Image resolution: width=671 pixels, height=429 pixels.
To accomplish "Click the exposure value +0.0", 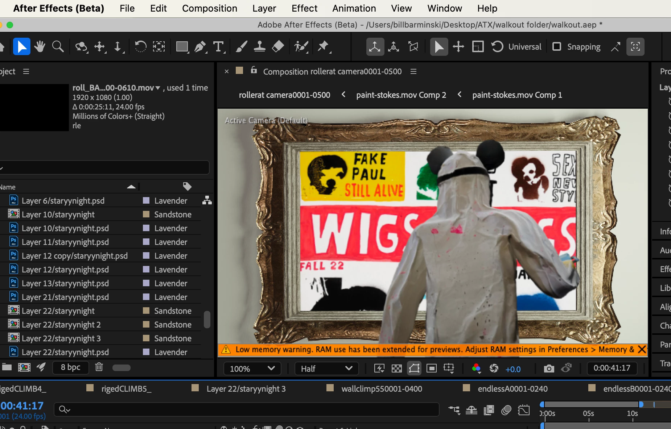I will pos(513,369).
